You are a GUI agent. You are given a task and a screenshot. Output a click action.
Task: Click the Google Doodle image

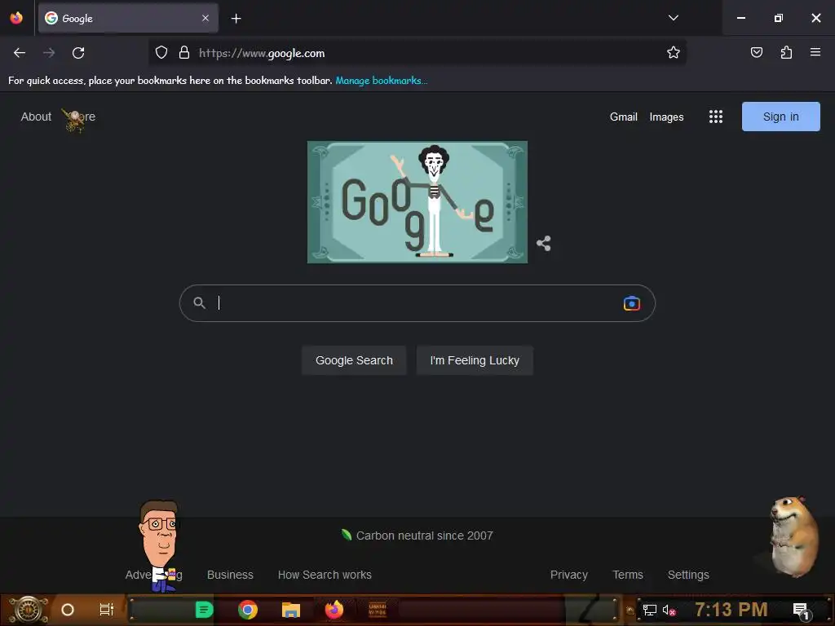[x=417, y=202]
